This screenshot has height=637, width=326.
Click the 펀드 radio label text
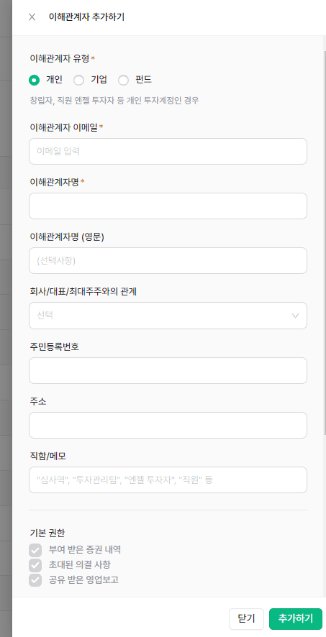click(x=143, y=80)
